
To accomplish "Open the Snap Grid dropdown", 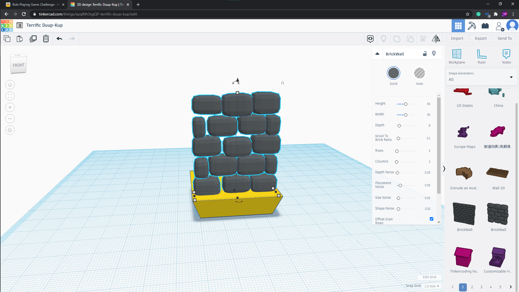I will 432,286.
